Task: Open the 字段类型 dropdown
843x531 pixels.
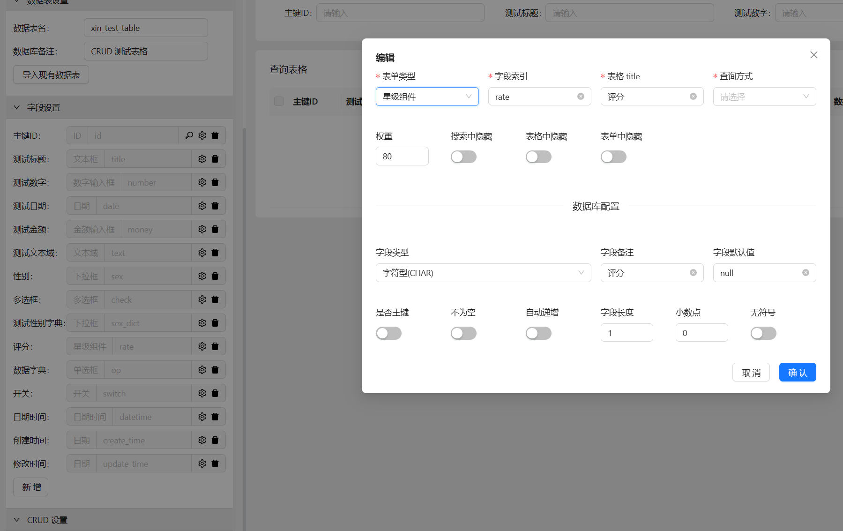Action: pyautogui.click(x=483, y=273)
